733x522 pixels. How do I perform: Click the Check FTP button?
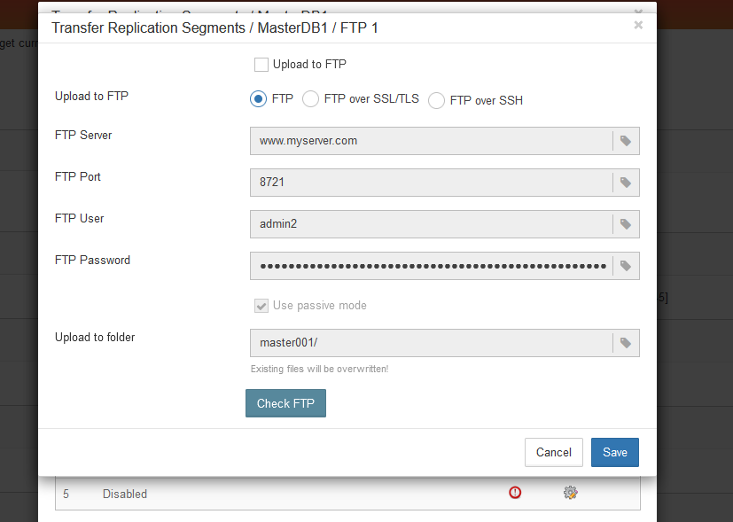(x=285, y=403)
